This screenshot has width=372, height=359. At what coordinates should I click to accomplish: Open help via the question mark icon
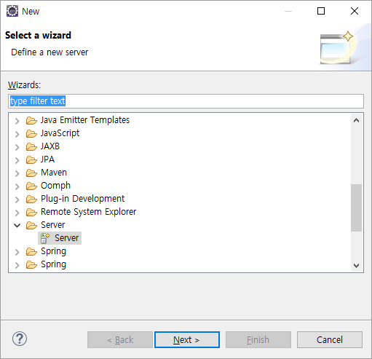tap(20, 339)
